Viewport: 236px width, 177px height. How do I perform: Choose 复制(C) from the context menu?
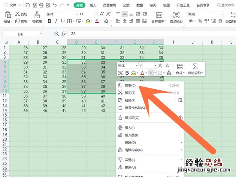pos(130,85)
